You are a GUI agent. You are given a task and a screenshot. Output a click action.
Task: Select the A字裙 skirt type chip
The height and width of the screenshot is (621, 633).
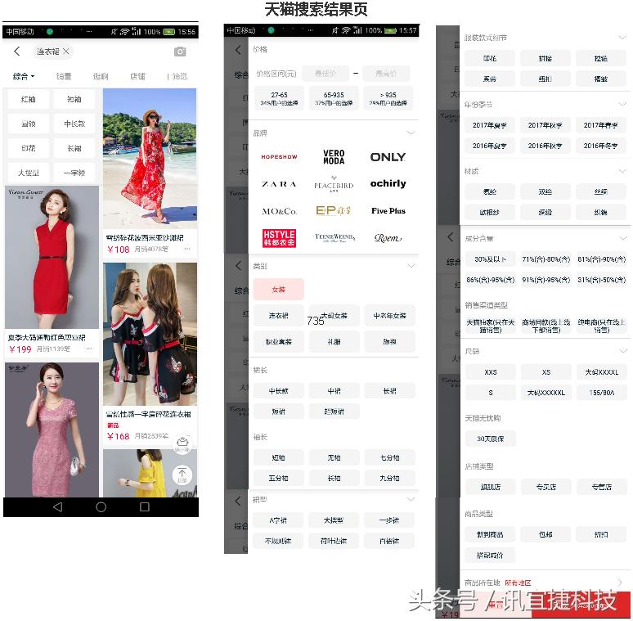tap(278, 520)
